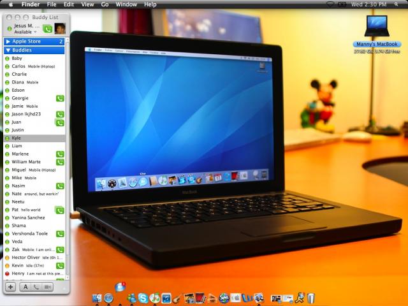Select buddy Diana in the list
Viewport: 408px width, 306px height.
point(34,82)
